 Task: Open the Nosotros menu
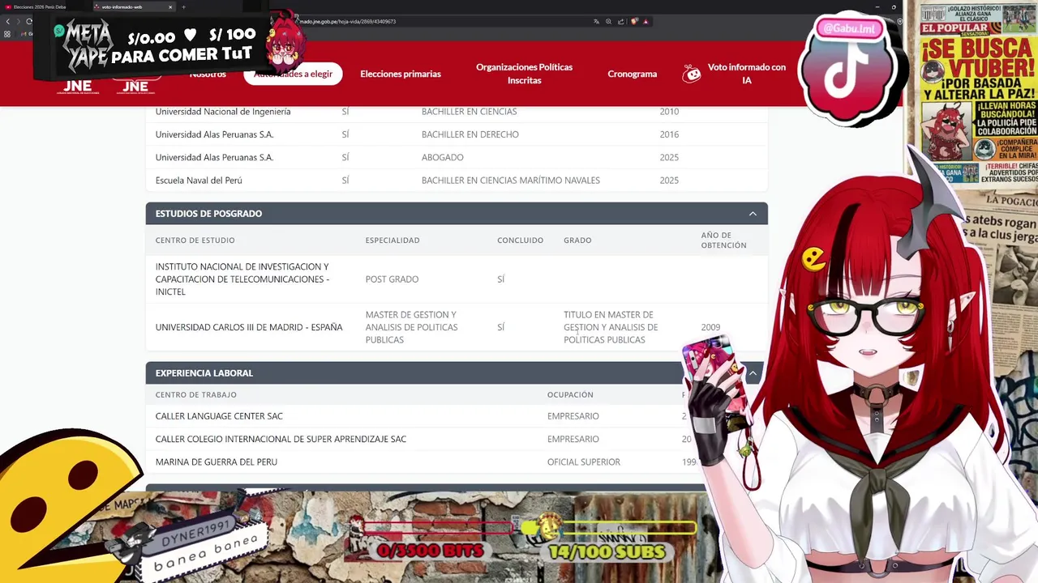pos(208,74)
